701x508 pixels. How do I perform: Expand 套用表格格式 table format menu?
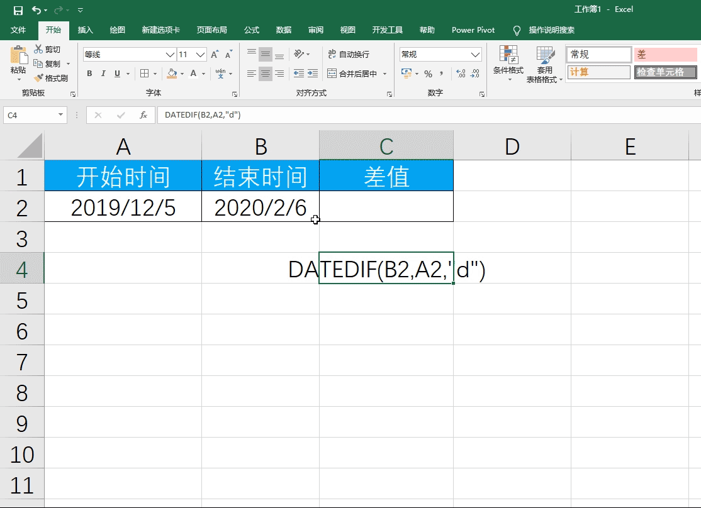544,64
